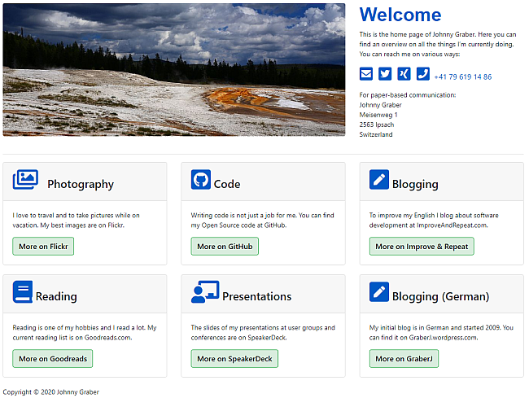
Task: Click the phone handset icon
Action: 422,74
